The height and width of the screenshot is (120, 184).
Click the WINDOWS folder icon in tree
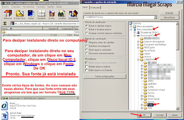pos(142,60)
